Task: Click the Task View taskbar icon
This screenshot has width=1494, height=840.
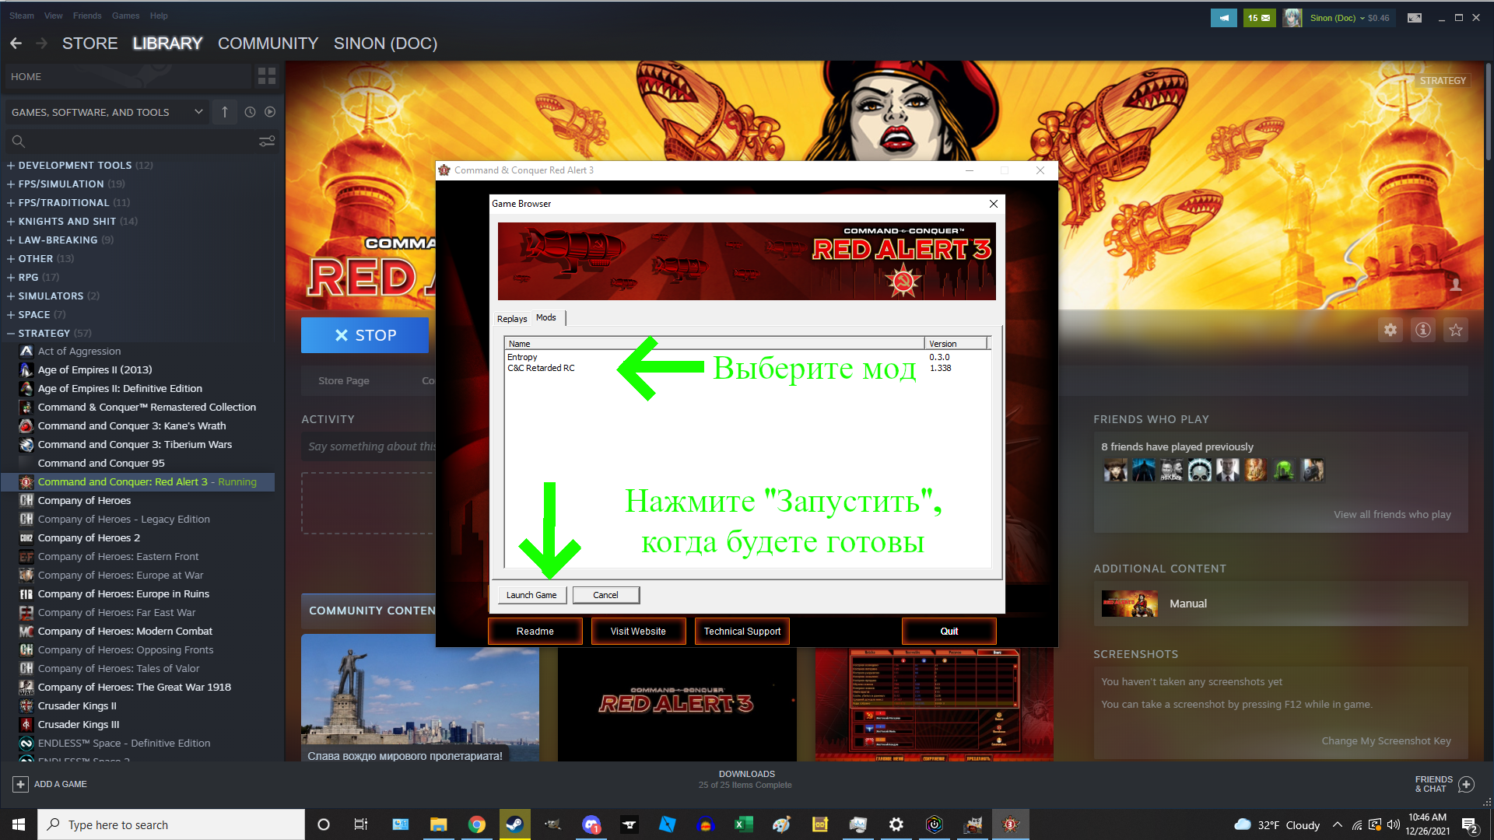Action: 360,824
